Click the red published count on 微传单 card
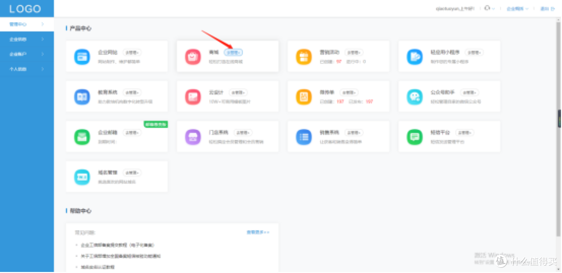This screenshot has height=273, width=562. [x=369, y=102]
